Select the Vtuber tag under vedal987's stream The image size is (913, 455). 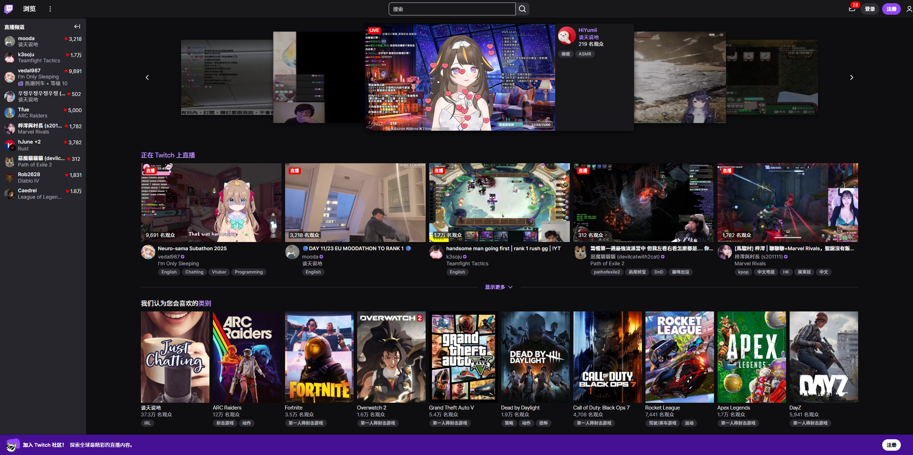(x=219, y=272)
